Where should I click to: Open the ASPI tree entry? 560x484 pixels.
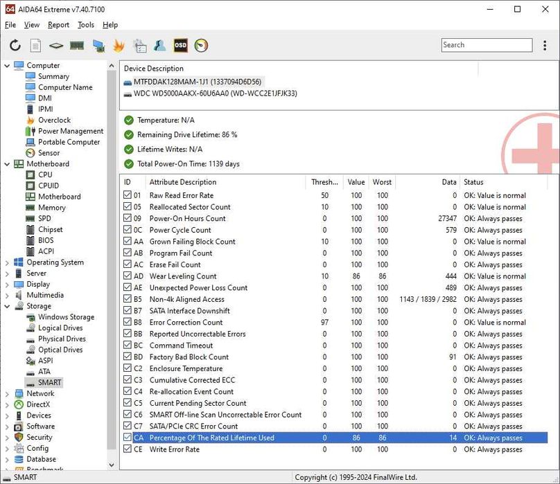tap(45, 361)
